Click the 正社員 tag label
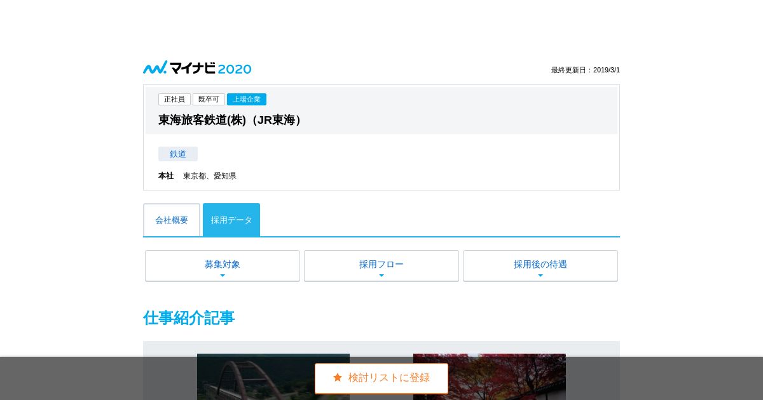This screenshot has height=400, width=763. point(174,99)
